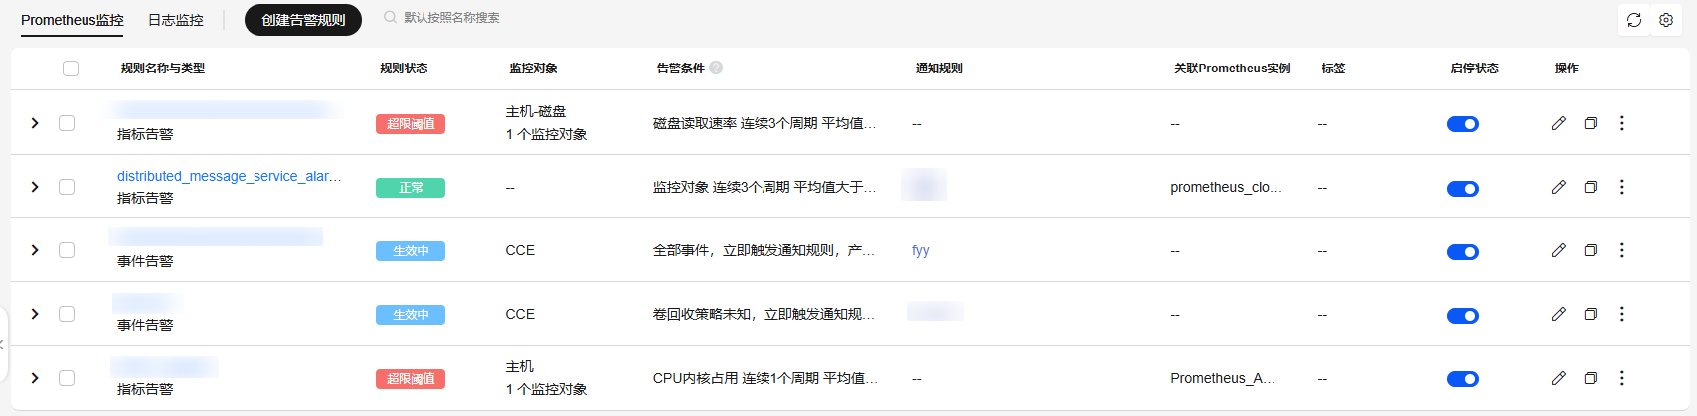1697x416 pixels.
Task: Open more actions for the fyy event rule
Action: click(x=1621, y=250)
